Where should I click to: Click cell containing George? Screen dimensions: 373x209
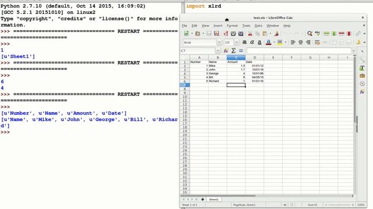click(217, 74)
